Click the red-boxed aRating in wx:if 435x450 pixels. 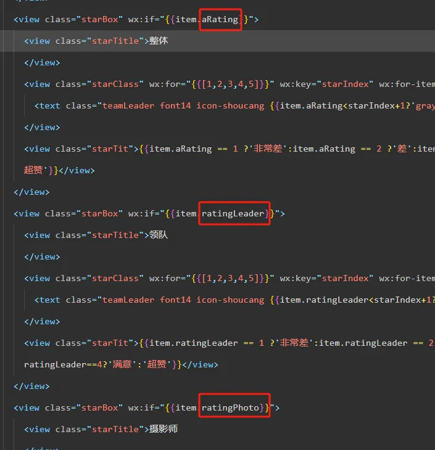(220, 19)
